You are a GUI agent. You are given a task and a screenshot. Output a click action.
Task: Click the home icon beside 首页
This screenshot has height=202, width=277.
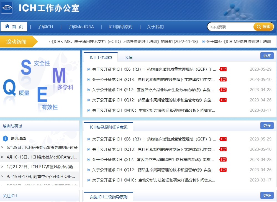point(7,27)
